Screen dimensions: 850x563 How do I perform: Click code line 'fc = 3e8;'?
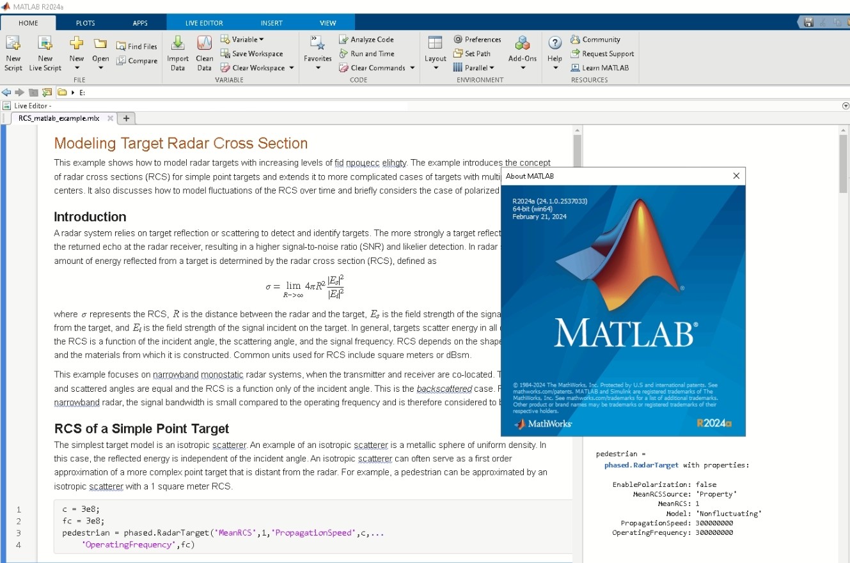83,521
